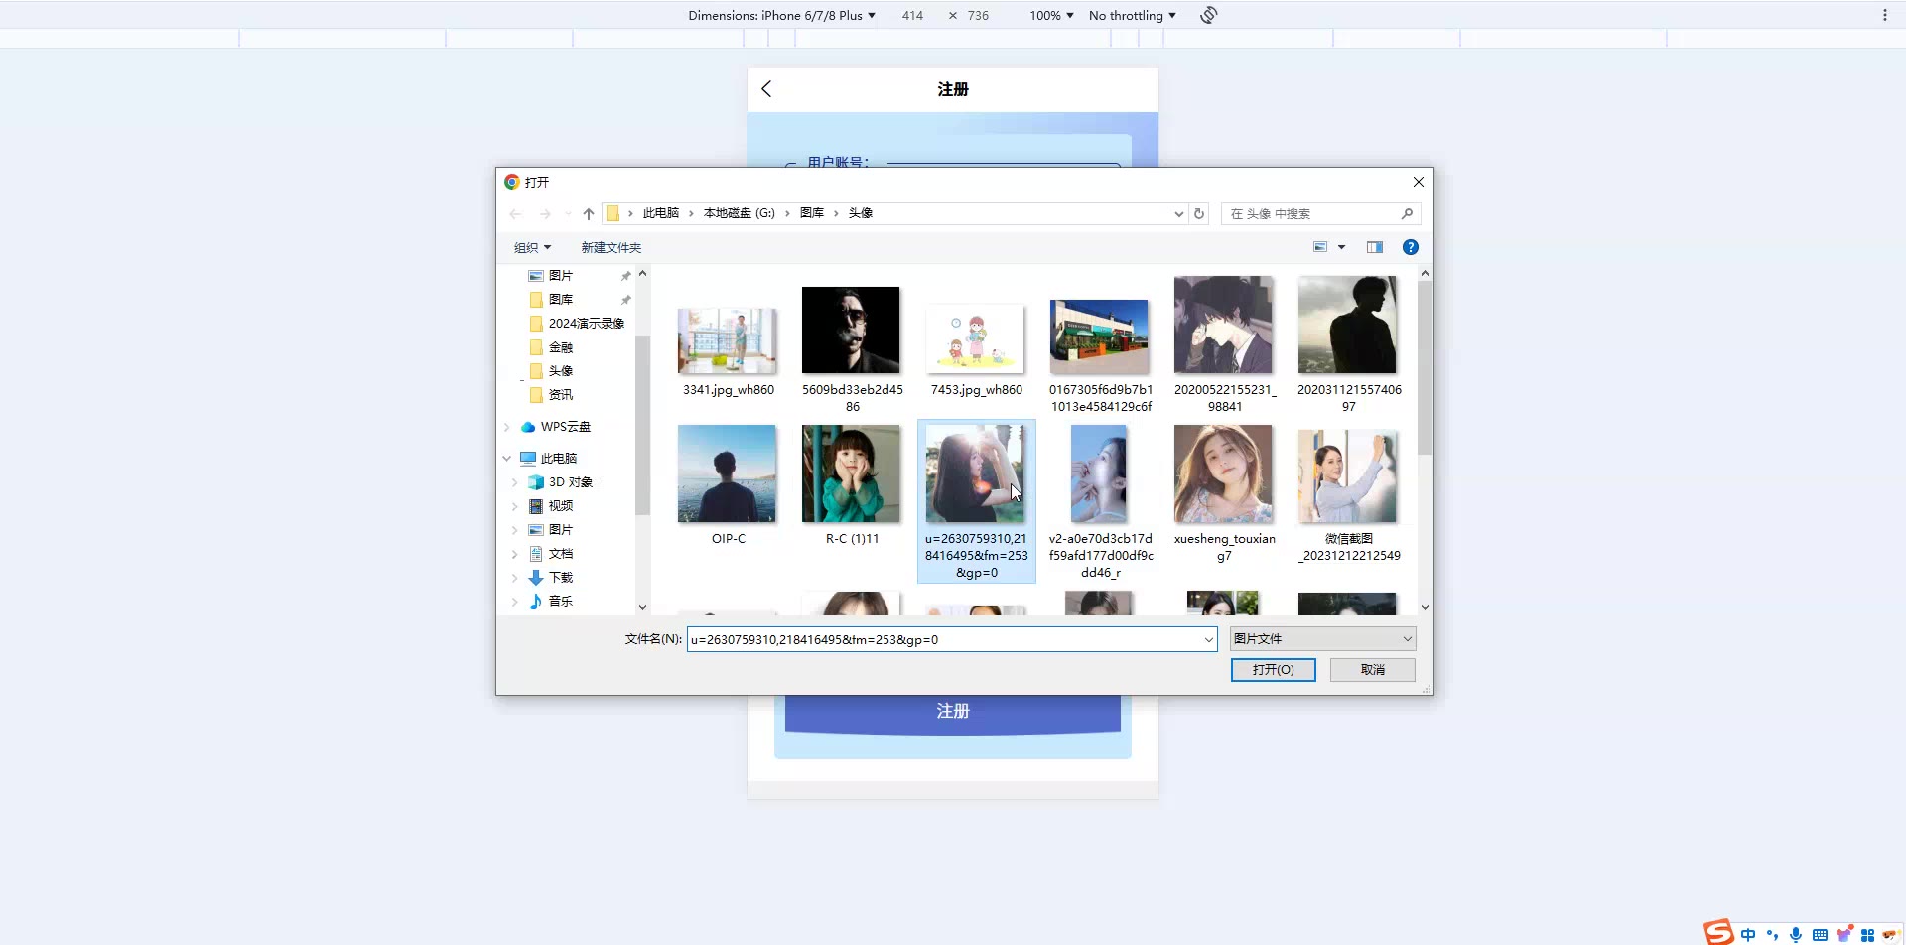
Task: Open pinned 图库 folder in quick access
Action: tap(560, 300)
